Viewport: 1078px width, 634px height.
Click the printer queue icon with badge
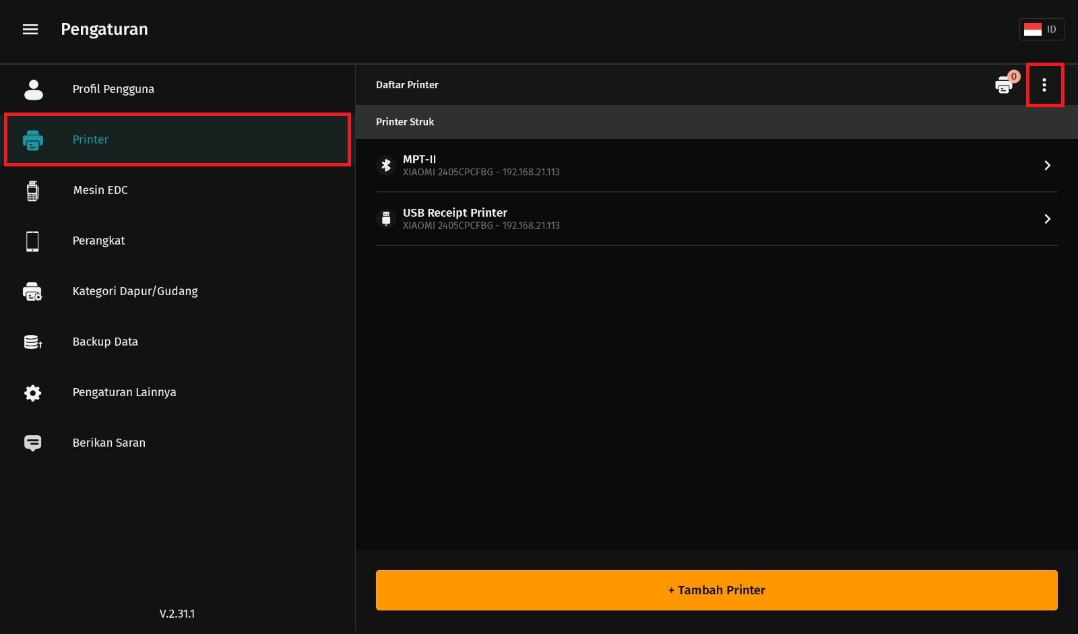click(x=1004, y=85)
